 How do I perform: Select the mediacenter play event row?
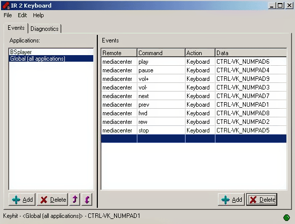pyautogui.click(x=194, y=62)
